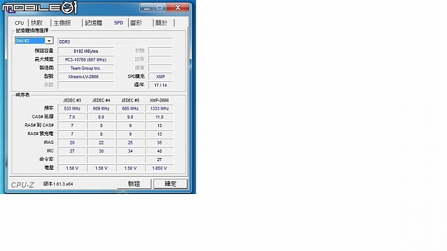Click the JEDEC #5 1.50 V cell
This screenshot has height=251, width=447.
pos(130,169)
